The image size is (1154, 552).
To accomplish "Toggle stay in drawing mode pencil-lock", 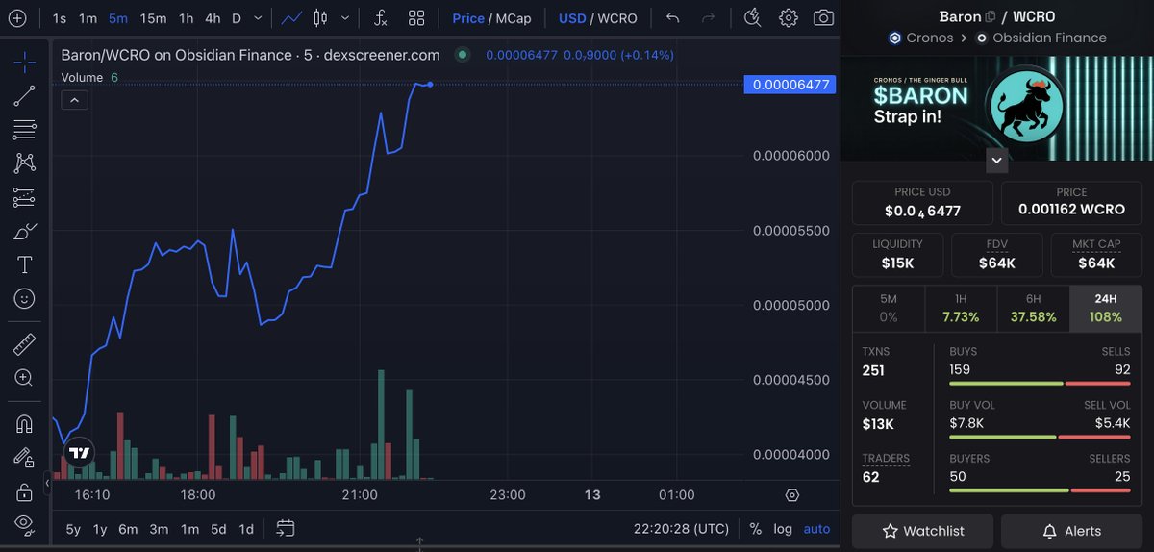I will click(25, 457).
